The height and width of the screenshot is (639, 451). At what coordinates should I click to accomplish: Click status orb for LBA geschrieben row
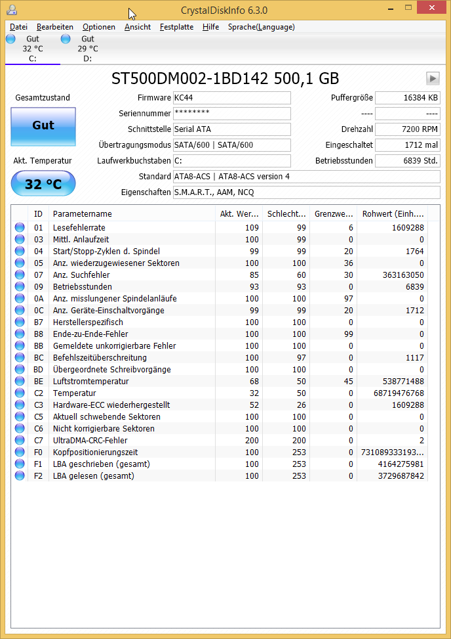pos(20,464)
